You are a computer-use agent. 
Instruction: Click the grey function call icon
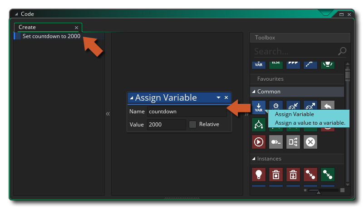click(276, 142)
